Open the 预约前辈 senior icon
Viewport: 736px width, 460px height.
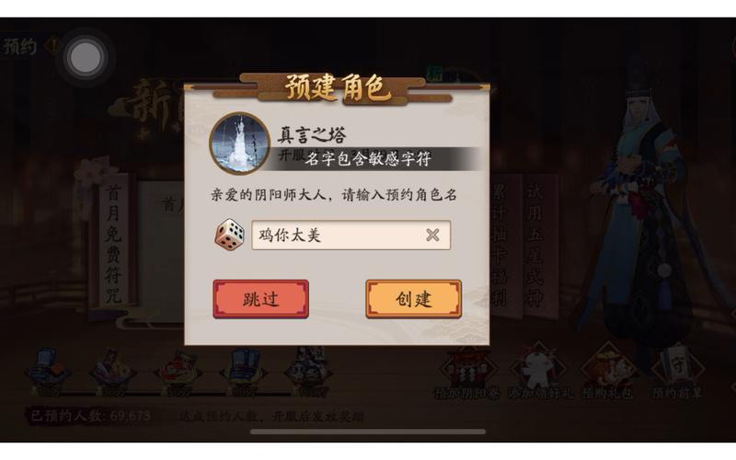(x=677, y=373)
